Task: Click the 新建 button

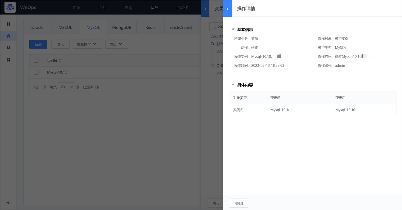Action: click(x=38, y=44)
